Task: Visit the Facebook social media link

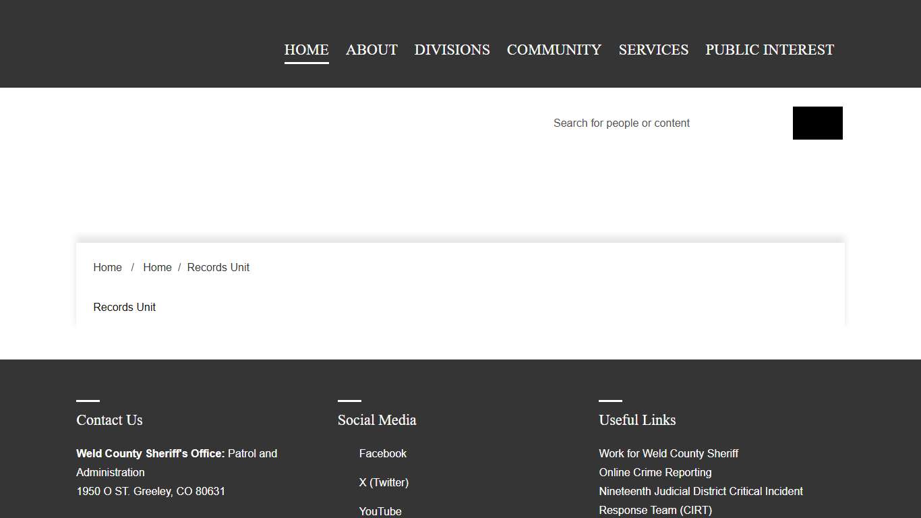Action: [382, 453]
